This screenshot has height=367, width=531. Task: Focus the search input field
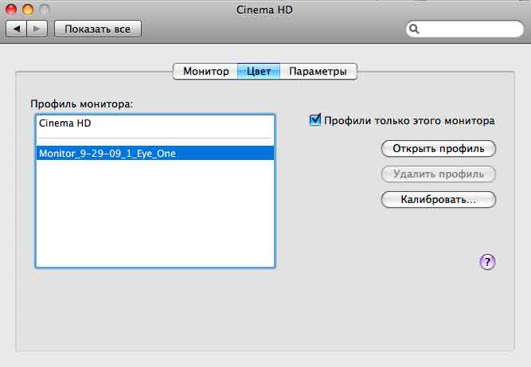coord(465,29)
